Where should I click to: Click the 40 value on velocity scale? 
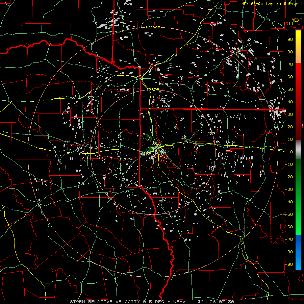(290, 102)
